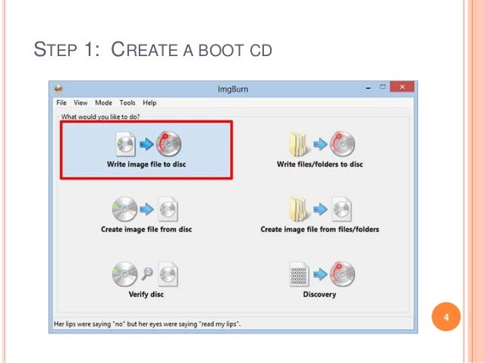Open the Mode menu
Image resolution: width=484 pixels, height=363 pixels.
[x=103, y=103]
